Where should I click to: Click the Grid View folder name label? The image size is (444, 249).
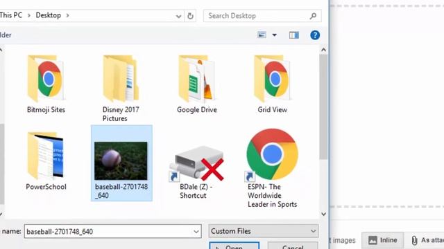(273, 110)
